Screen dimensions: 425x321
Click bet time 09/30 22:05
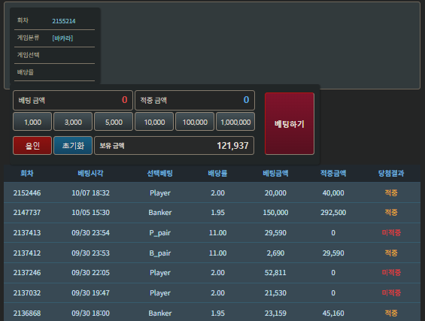tap(90, 272)
